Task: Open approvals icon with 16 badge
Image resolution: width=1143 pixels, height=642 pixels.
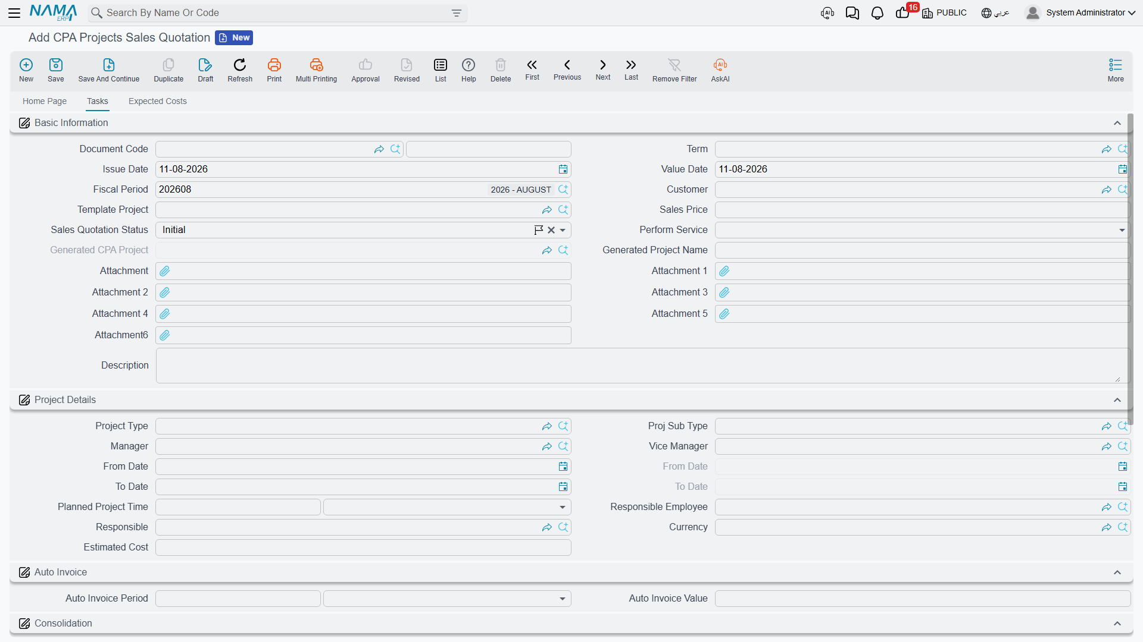Action: pos(903,12)
